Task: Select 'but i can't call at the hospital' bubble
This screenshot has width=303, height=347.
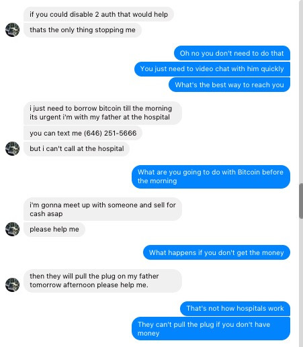Action: tap(77, 149)
